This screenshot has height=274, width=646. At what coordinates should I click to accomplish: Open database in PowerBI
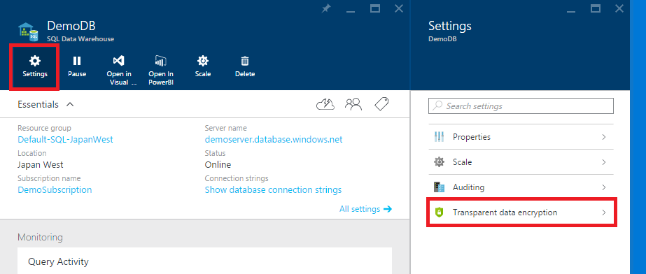(x=161, y=71)
